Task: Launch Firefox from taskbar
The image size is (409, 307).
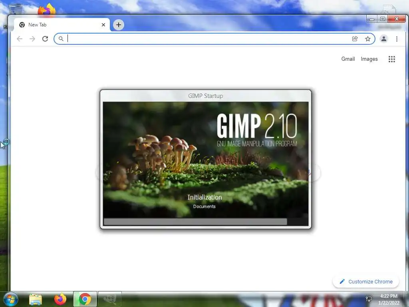Action: tap(60, 299)
